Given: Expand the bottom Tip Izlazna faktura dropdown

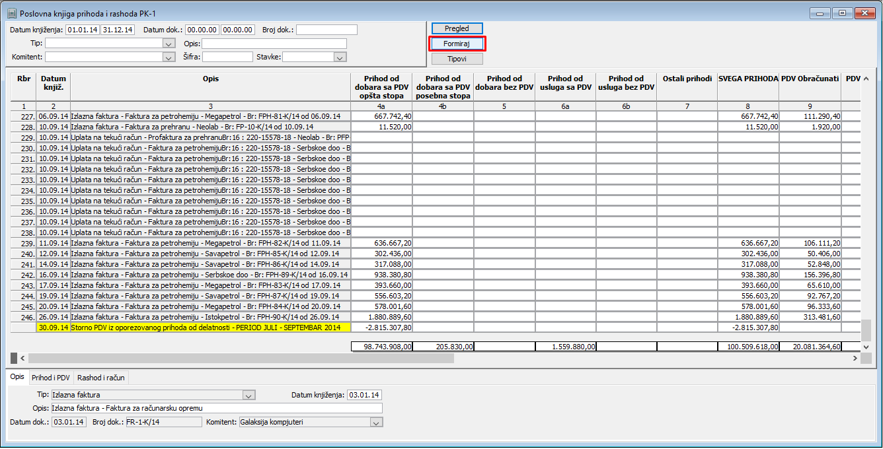Looking at the screenshot, I should pyautogui.click(x=249, y=395).
